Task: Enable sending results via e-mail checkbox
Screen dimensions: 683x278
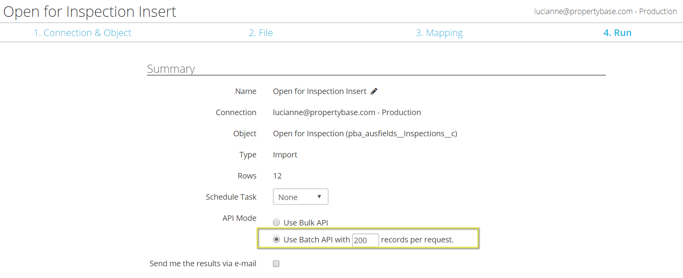Action: [276, 264]
